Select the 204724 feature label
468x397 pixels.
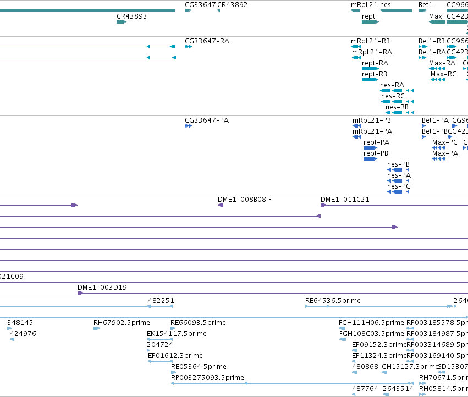point(159,345)
